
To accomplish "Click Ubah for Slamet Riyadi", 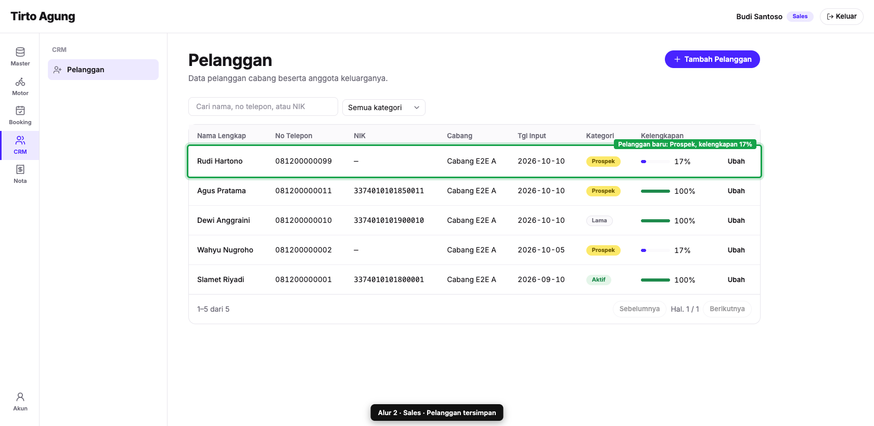I will 736,279.
